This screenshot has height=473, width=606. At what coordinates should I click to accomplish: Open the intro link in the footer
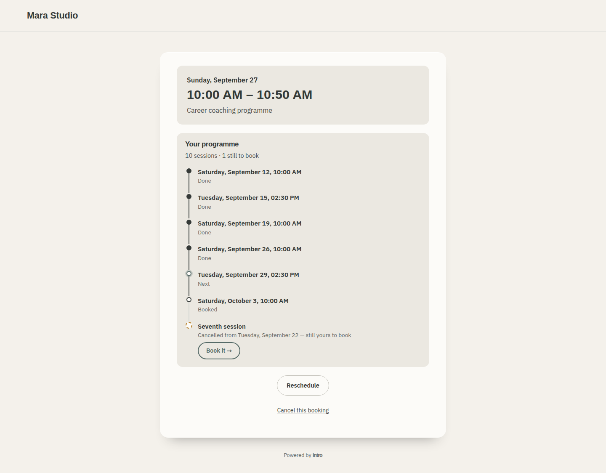click(318, 455)
